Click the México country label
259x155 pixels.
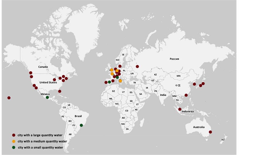pos(45,94)
